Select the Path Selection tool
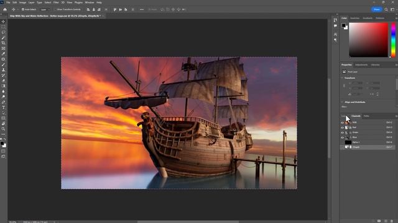 pos(3,113)
